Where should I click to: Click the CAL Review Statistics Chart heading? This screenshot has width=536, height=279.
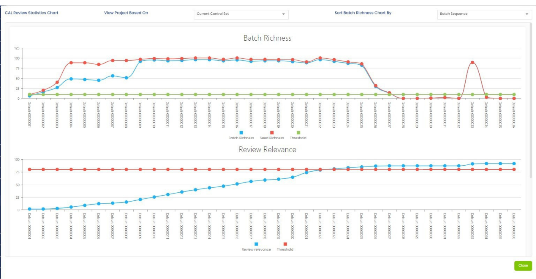[x=32, y=13]
